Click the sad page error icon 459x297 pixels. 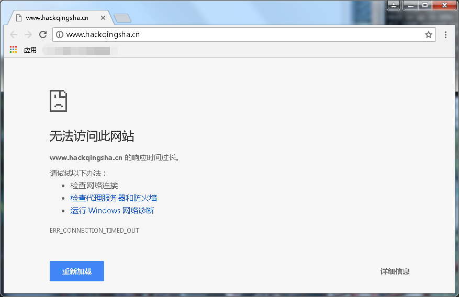click(x=58, y=101)
